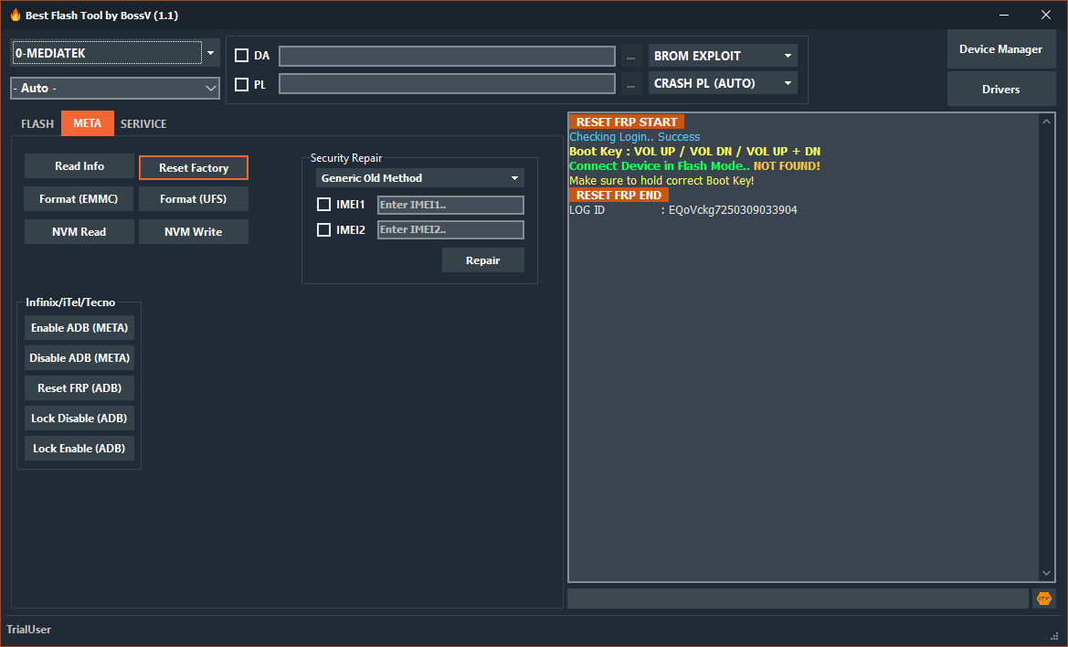
Task: Check the IMEI2 option in Security Repair
Action: pos(324,229)
